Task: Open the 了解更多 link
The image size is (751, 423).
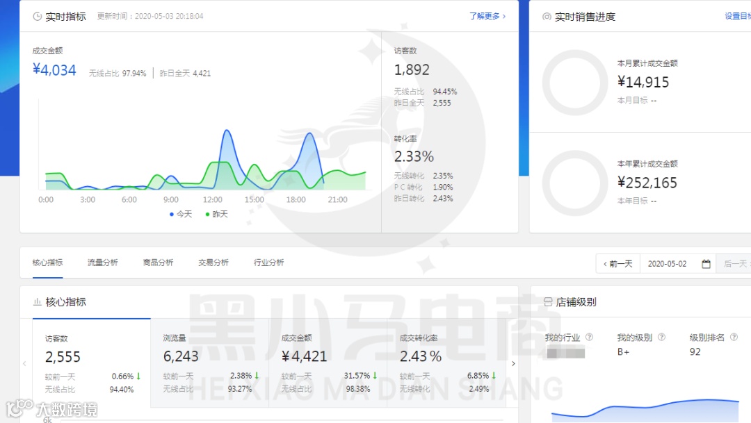Action: (487, 16)
